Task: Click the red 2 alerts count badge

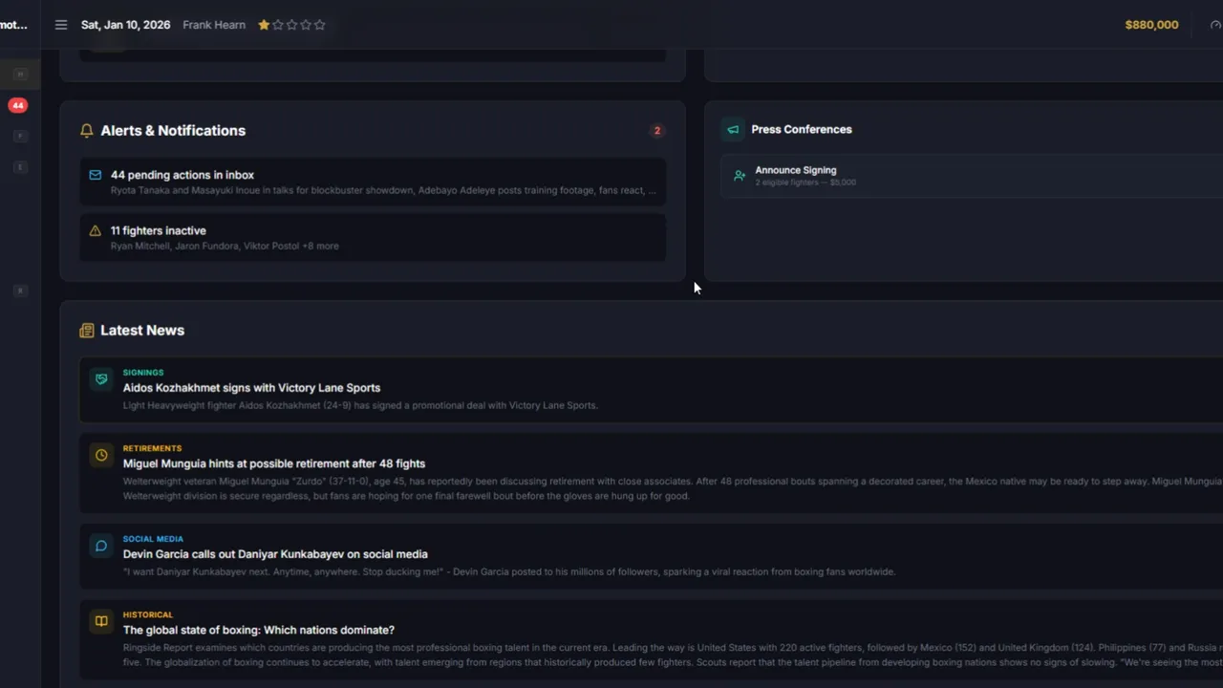Action: 656,131
